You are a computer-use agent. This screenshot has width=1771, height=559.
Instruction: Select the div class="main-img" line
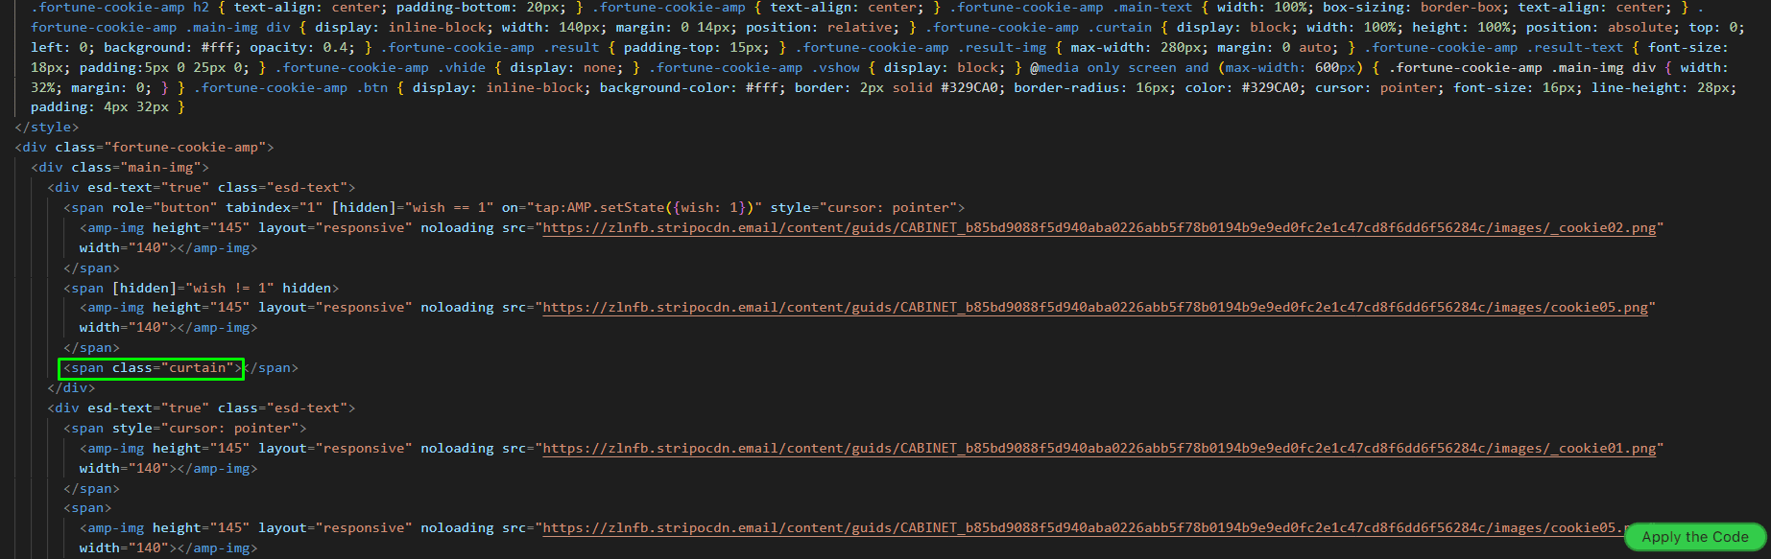tap(120, 168)
